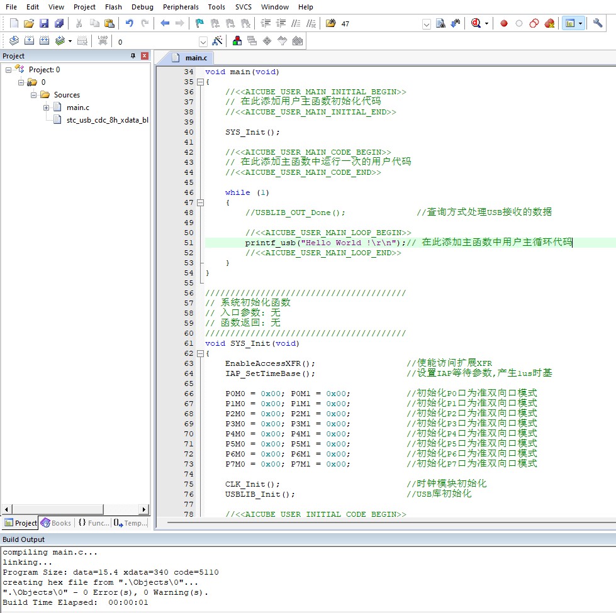Switch to the Functions panel tab
This screenshot has height=613, width=616.
pyautogui.click(x=94, y=523)
